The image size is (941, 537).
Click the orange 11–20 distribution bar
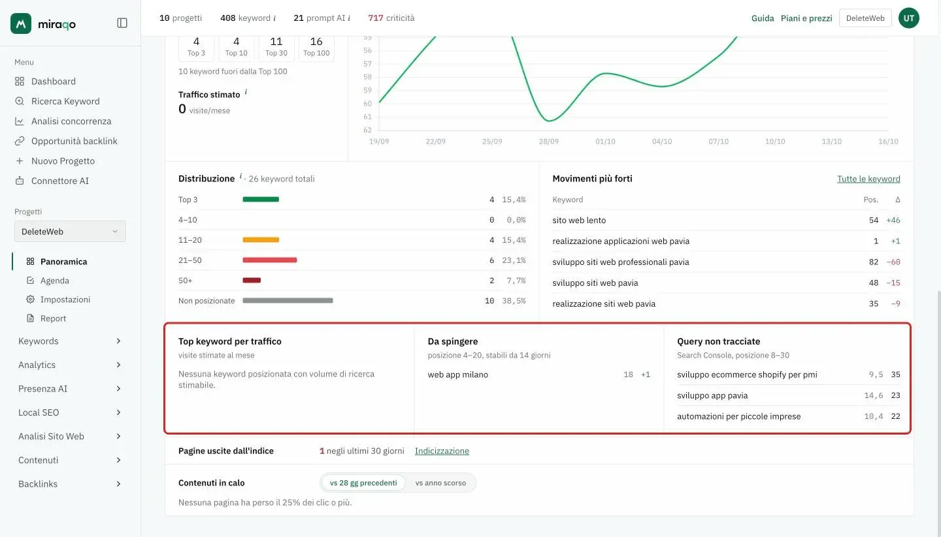pyautogui.click(x=261, y=240)
